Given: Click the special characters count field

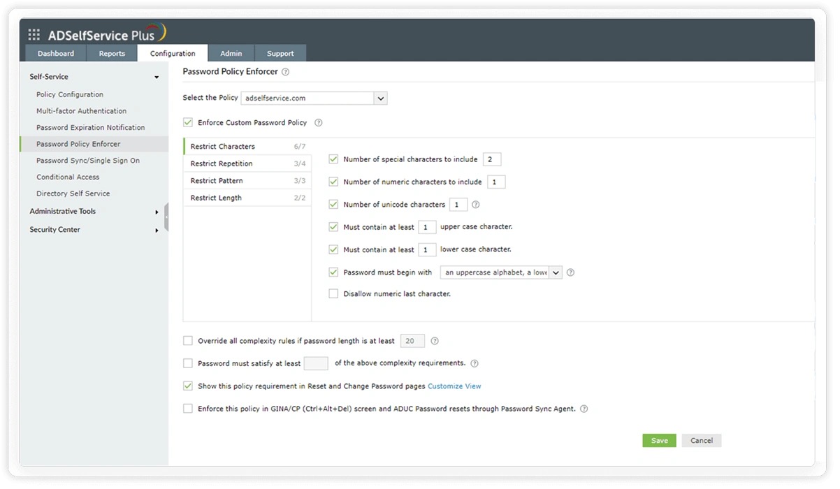Looking at the screenshot, I should [x=492, y=159].
